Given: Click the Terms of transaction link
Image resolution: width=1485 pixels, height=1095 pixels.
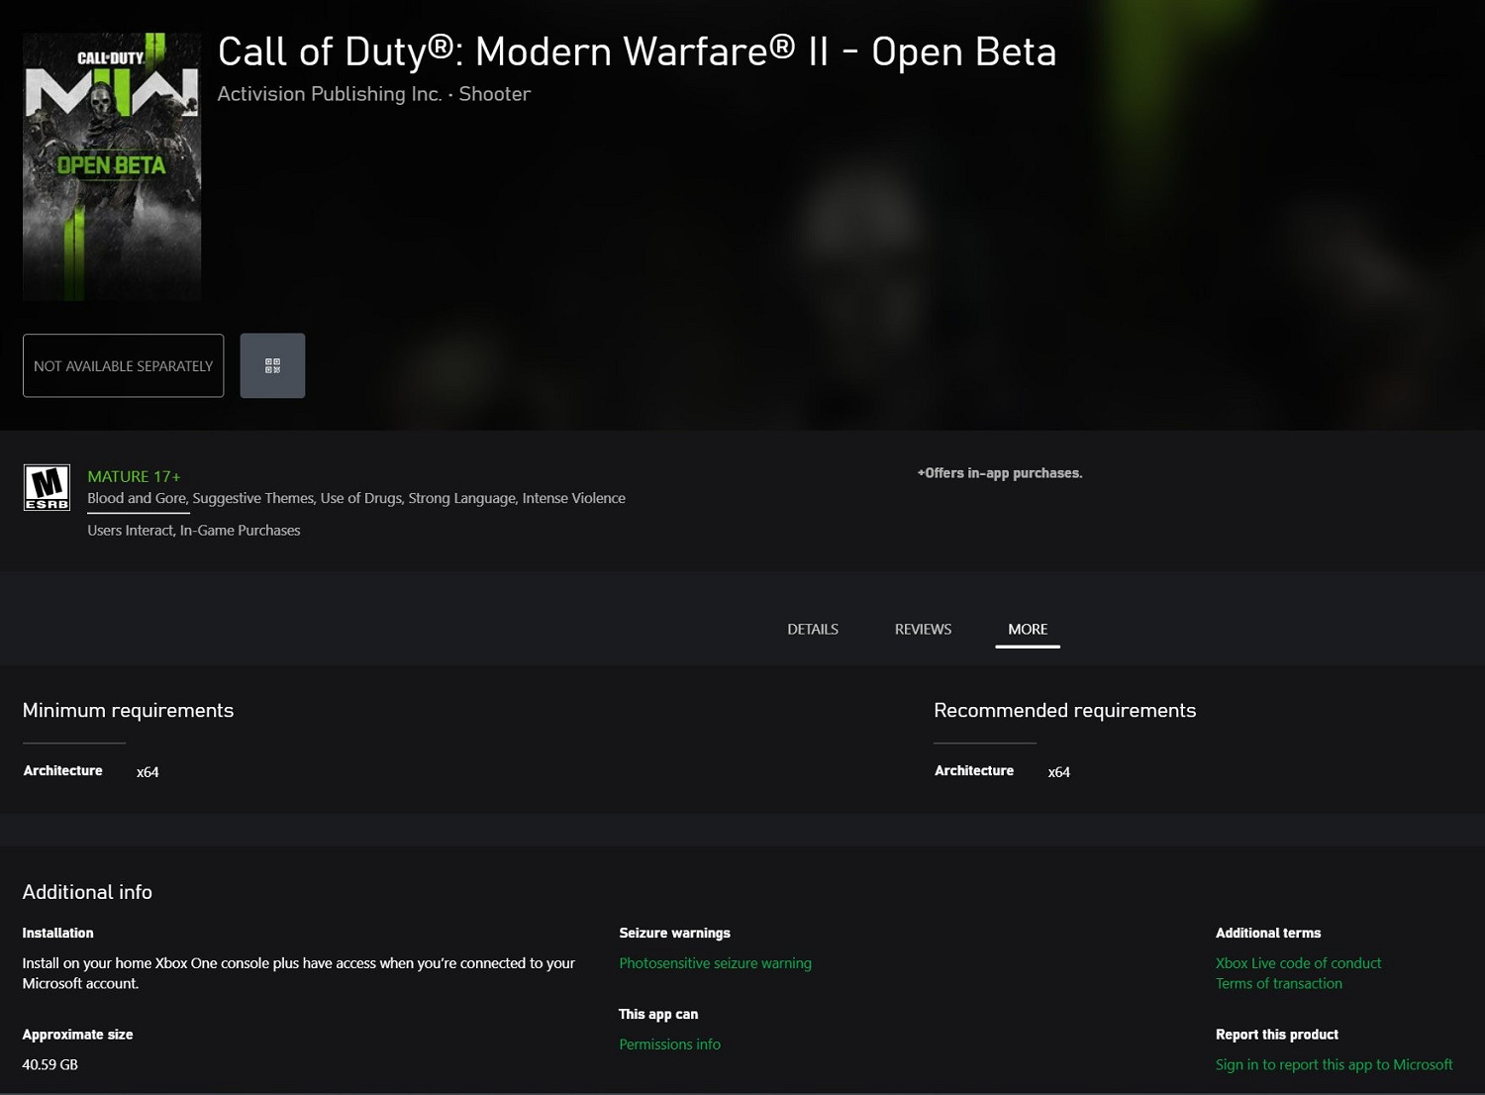Looking at the screenshot, I should (1278, 984).
